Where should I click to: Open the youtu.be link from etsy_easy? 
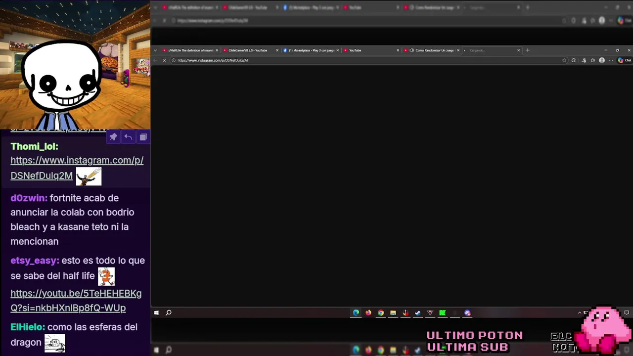tap(76, 301)
